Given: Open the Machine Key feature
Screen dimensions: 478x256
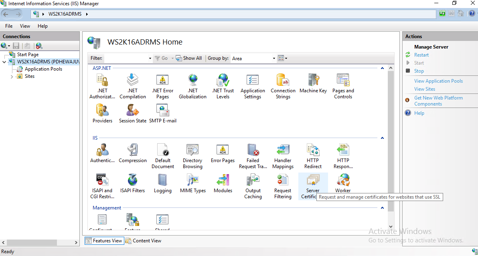Looking at the screenshot, I should tap(313, 83).
